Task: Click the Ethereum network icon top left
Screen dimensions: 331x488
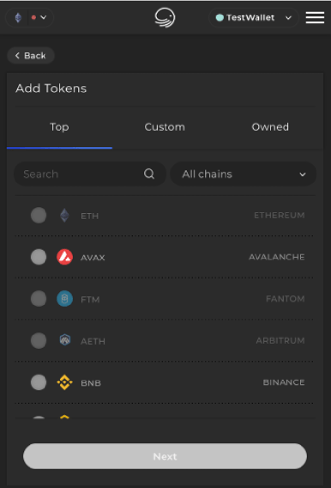Action: pos(18,17)
